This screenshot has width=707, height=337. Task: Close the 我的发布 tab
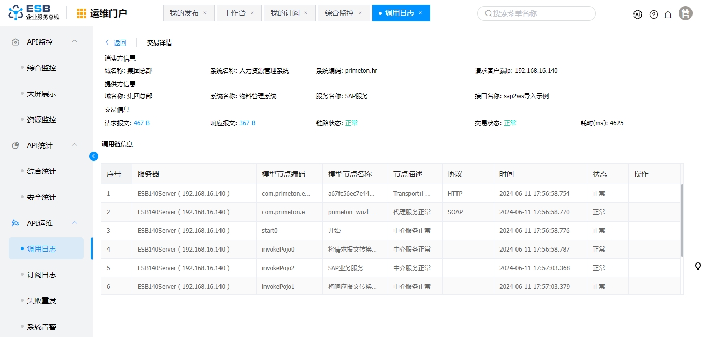point(205,13)
